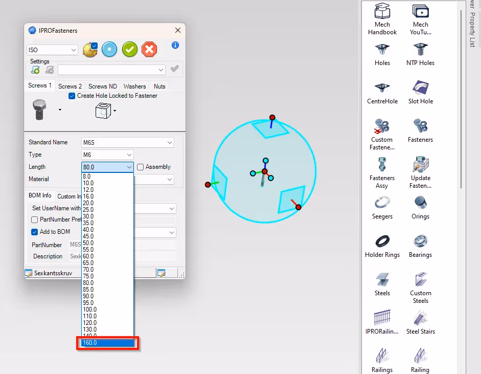
Task: Click the grey settings checkmark icon
Action: tap(174, 69)
